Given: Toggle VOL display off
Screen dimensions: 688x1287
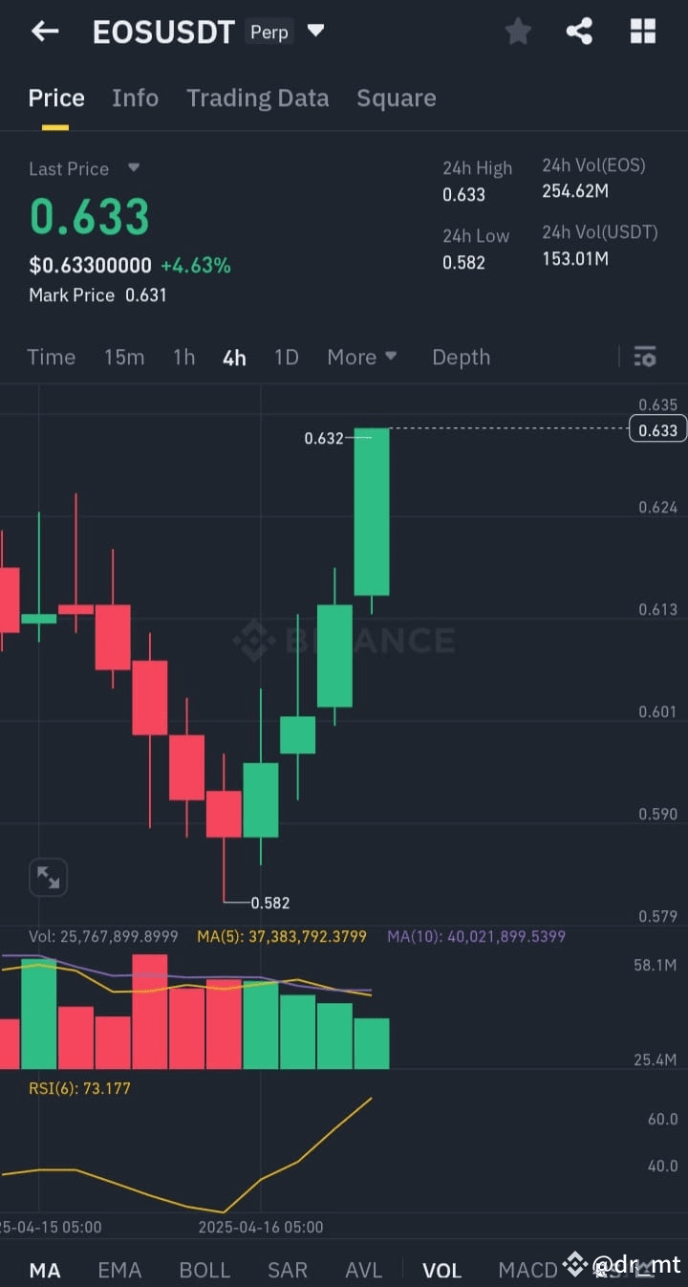Looking at the screenshot, I should click(x=441, y=1270).
